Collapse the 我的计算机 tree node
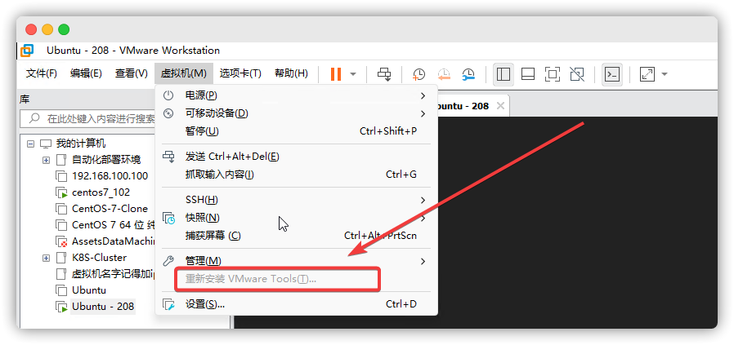The height and width of the screenshot is (345, 734). coord(31,144)
